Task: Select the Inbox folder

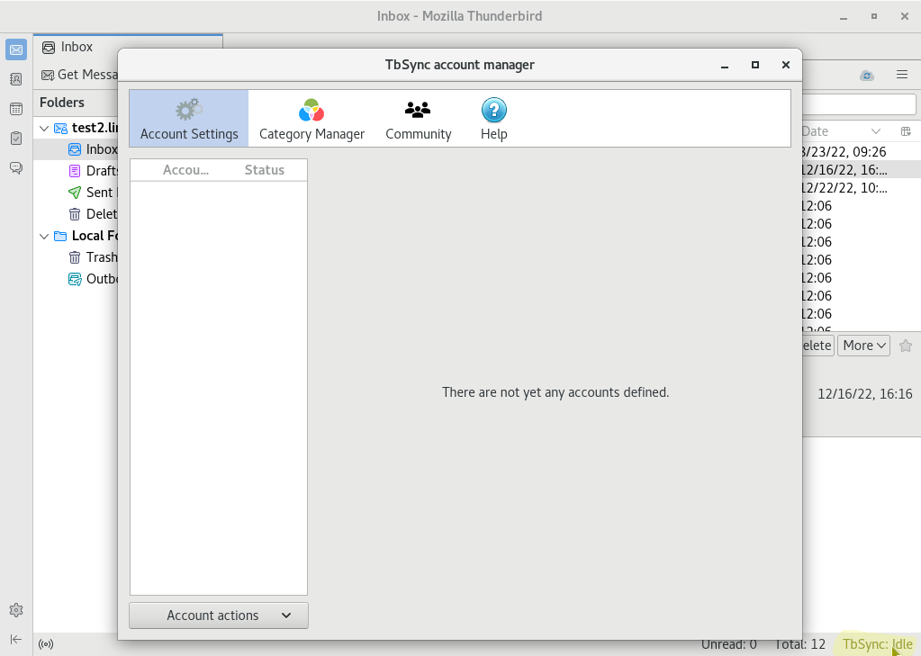Action: 76,149
